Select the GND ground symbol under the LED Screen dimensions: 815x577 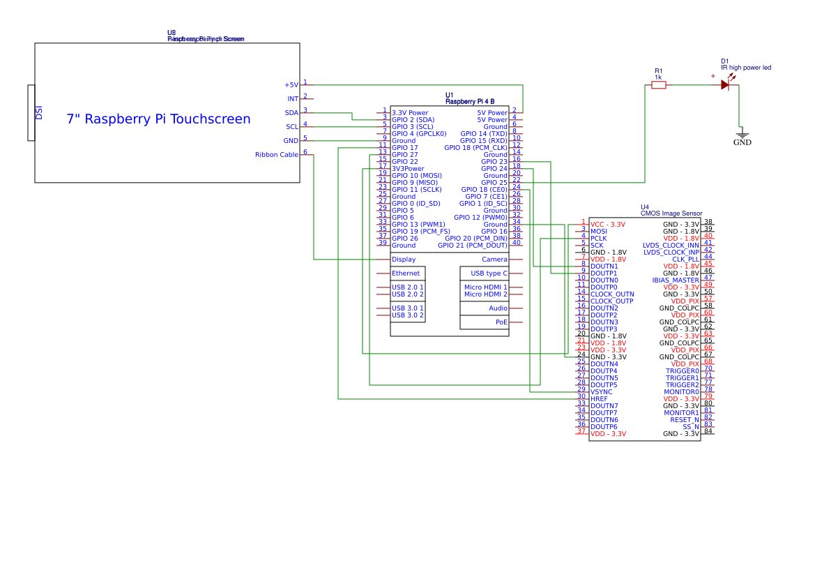coord(742,134)
